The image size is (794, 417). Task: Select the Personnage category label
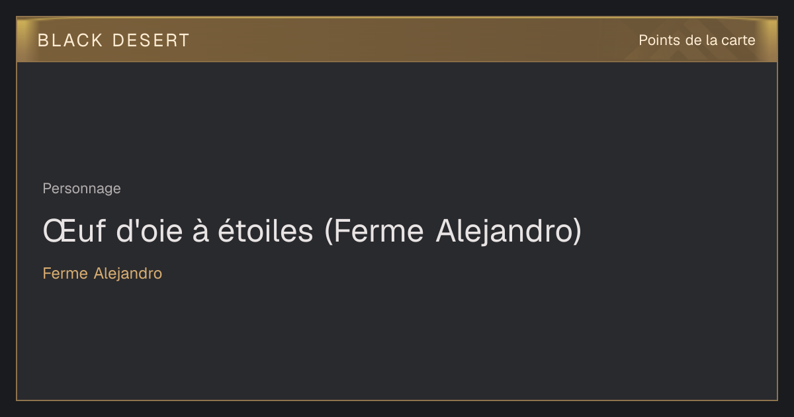[x=81, y=189]
